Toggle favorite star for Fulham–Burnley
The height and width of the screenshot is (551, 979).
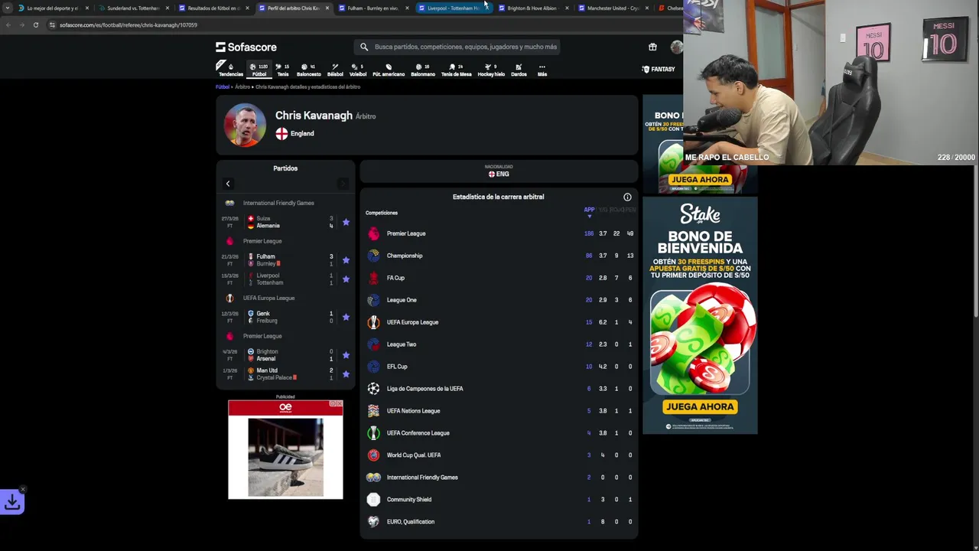click(x=346, y=260)
